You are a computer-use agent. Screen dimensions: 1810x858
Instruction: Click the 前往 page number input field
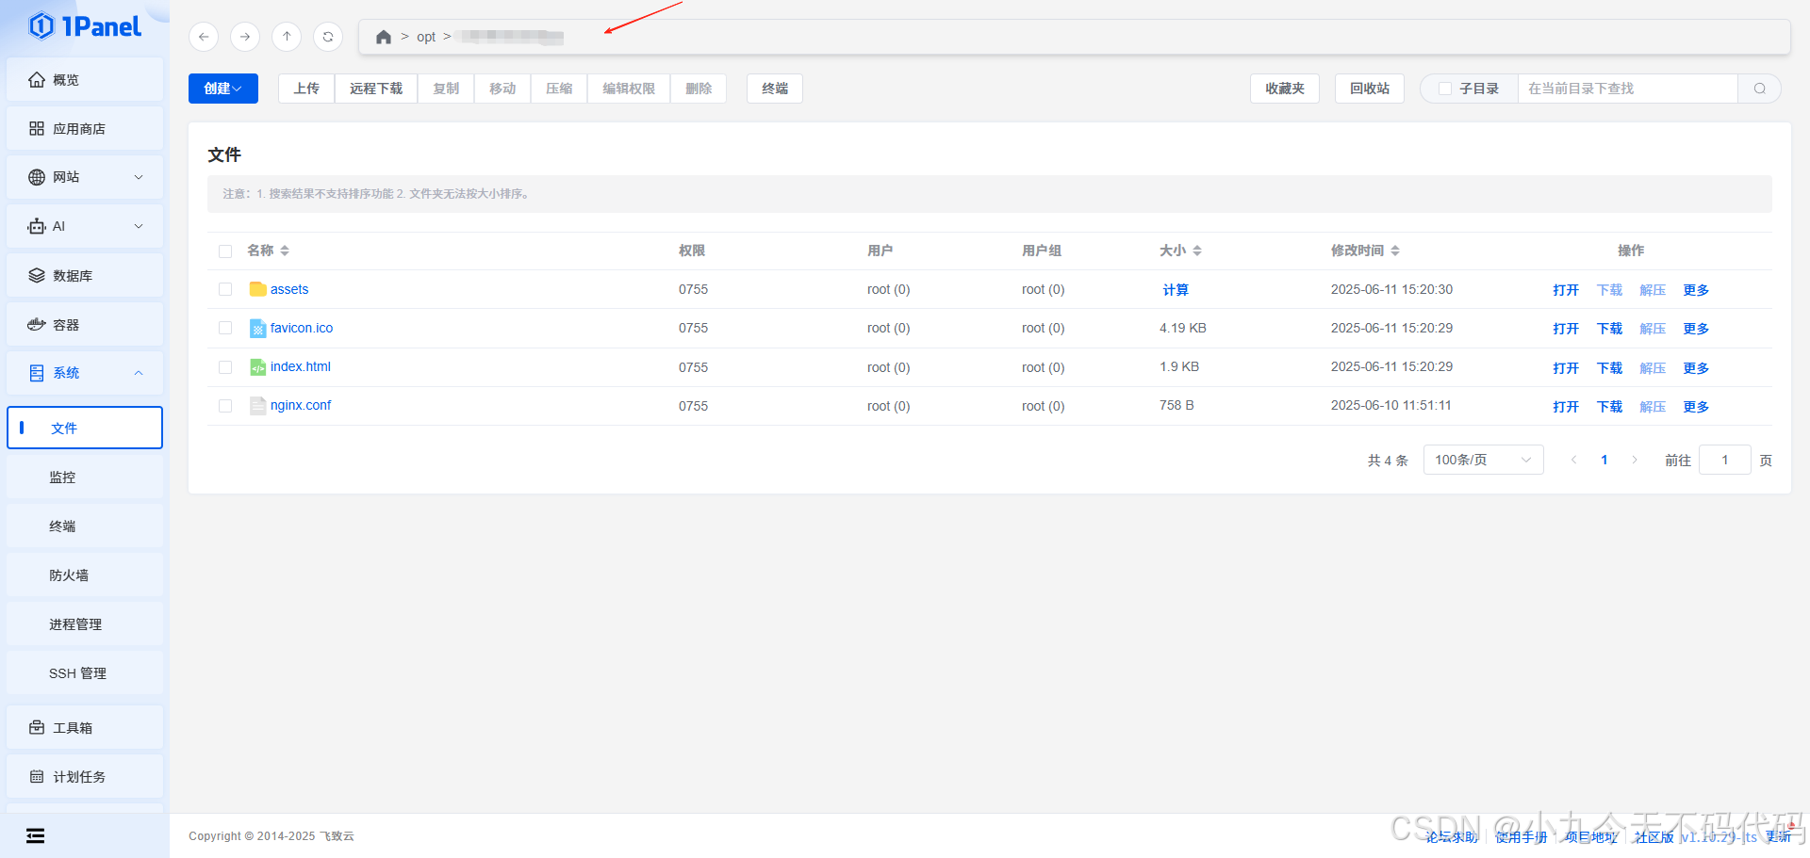click(x=1724, y=460)
